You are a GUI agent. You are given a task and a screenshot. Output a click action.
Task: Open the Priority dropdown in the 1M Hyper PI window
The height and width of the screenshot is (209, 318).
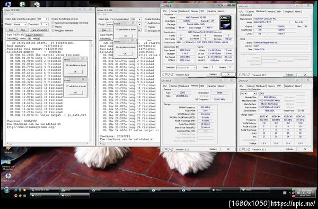[20, 24]
